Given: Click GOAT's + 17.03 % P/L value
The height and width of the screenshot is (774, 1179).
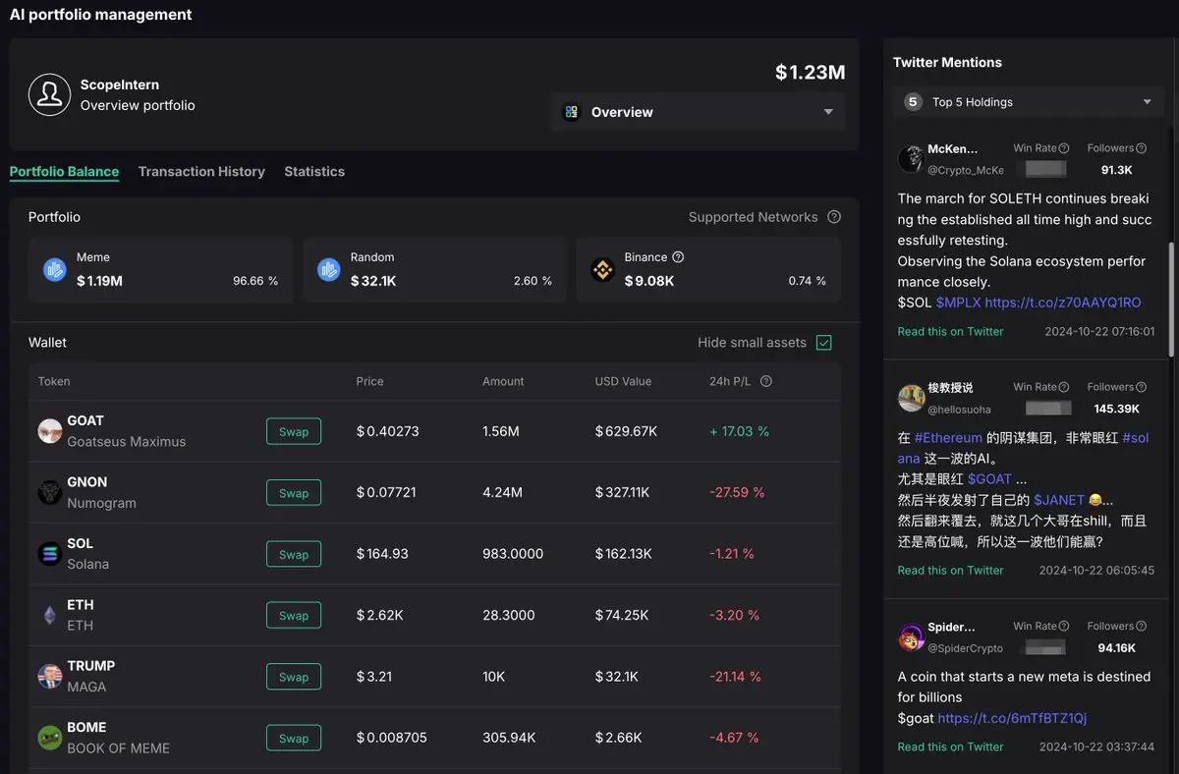Looking at the screenshot, I should coord(739,431).
